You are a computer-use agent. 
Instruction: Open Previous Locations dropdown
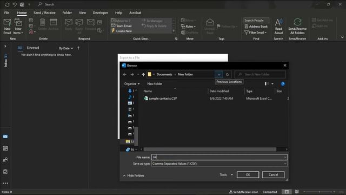click(219, 75)
